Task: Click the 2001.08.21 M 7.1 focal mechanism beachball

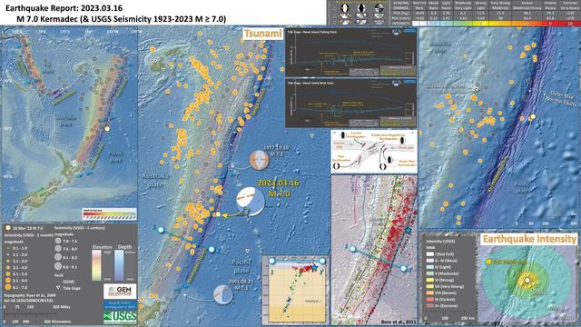Action: [222, 294]
